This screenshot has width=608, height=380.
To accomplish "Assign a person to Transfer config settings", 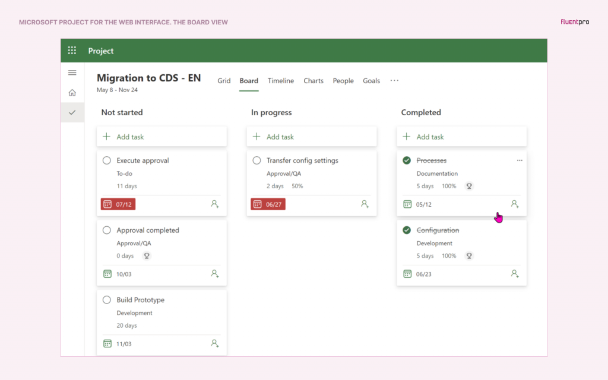I will click(x=365, y=204).
